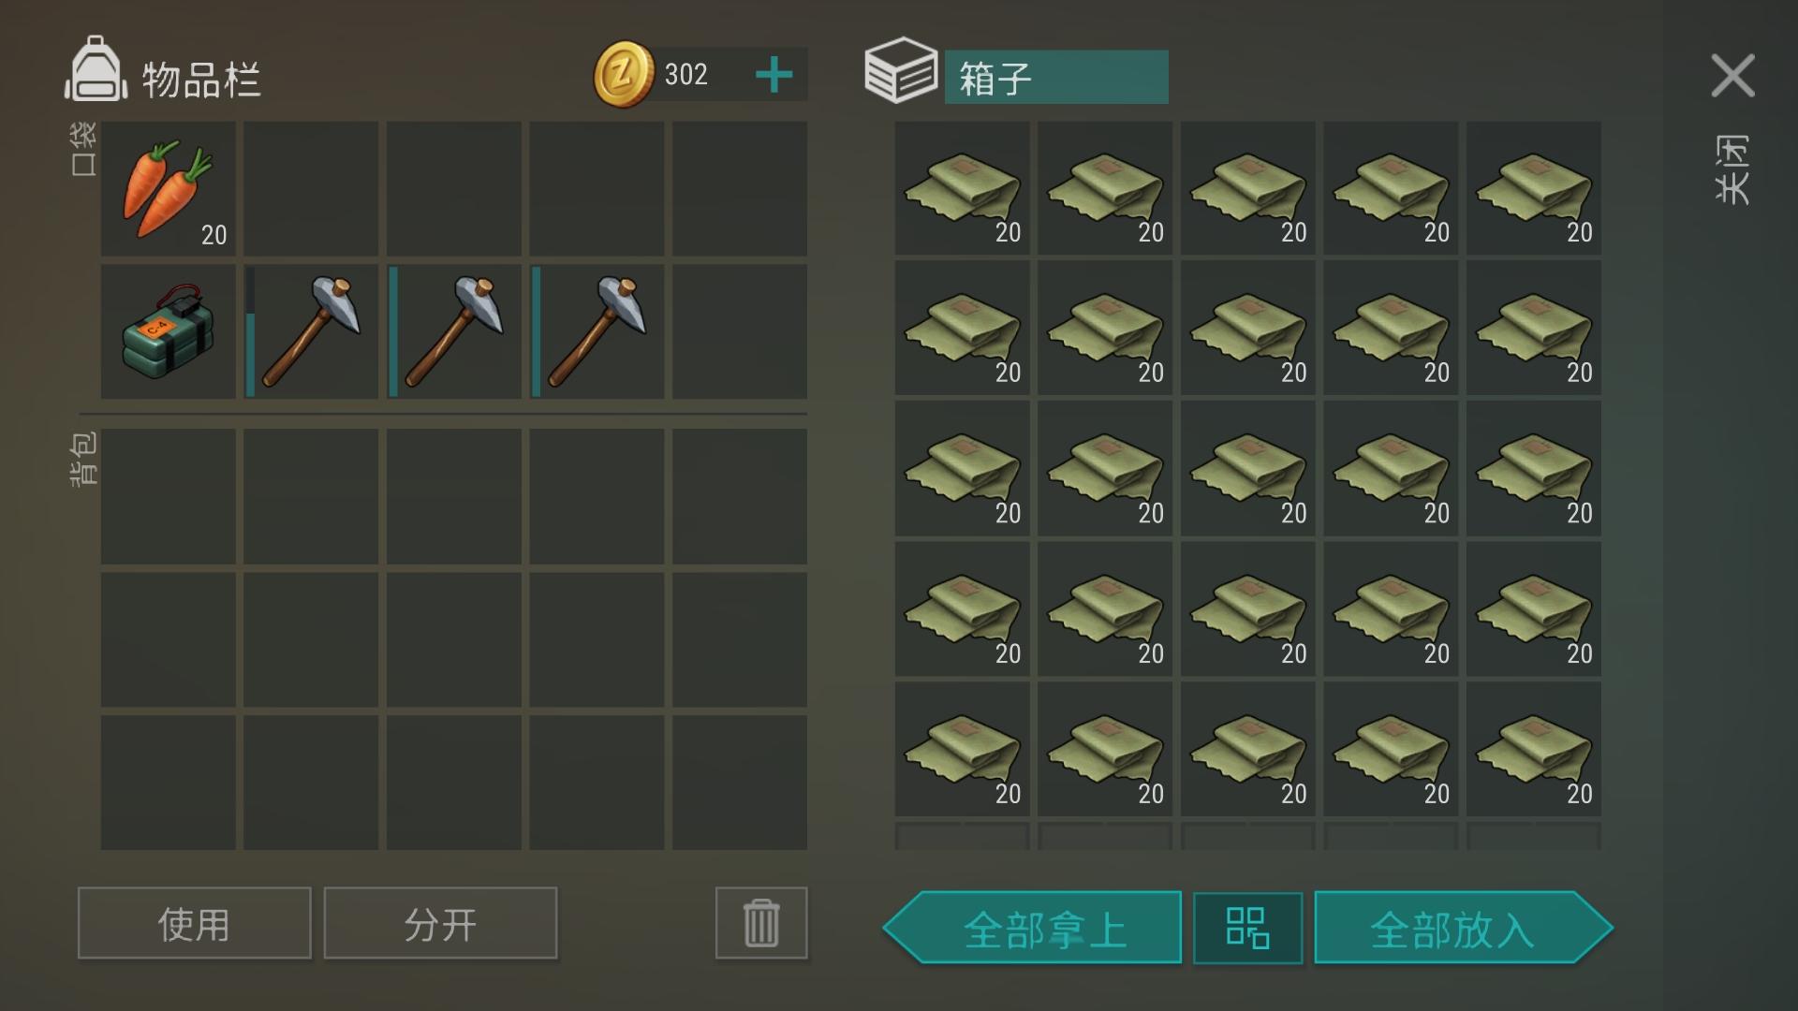Viewport: 1798px width, 1011px height.
Task: Click the trash can delete icon
Action: 761,923
